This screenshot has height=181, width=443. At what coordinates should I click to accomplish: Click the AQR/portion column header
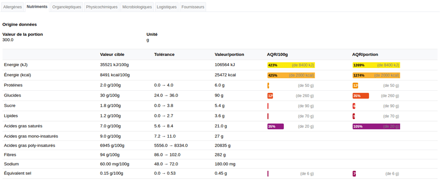click(x=365, y=55)
